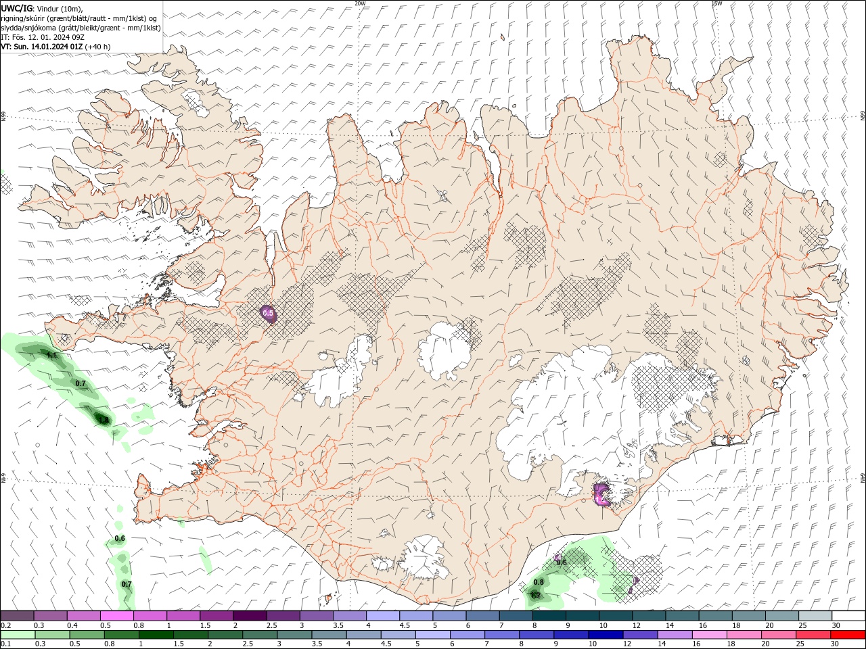Click the pink snowfall blob at Öræfajökull
The width and height of the screenshot is (866, 649).
coord(601,495)
